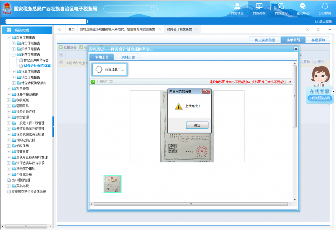This screenshot has width=336, height=230.
Task: Open 我的信息 from the top navigation
Action: pos(237,9)
